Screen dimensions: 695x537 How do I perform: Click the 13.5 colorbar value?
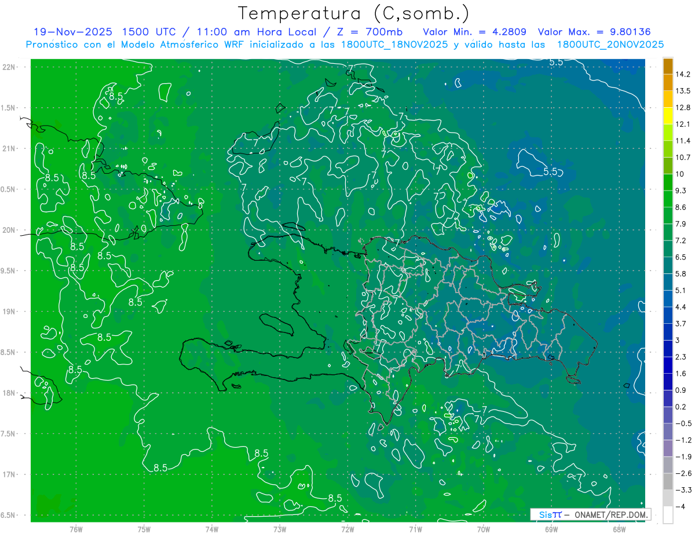pos(682,91)
